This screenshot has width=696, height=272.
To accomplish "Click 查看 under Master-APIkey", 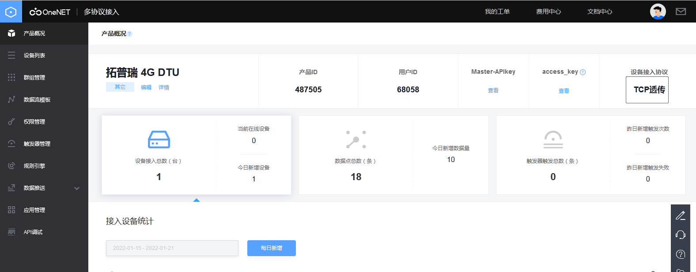I will (x=493, y=91).
